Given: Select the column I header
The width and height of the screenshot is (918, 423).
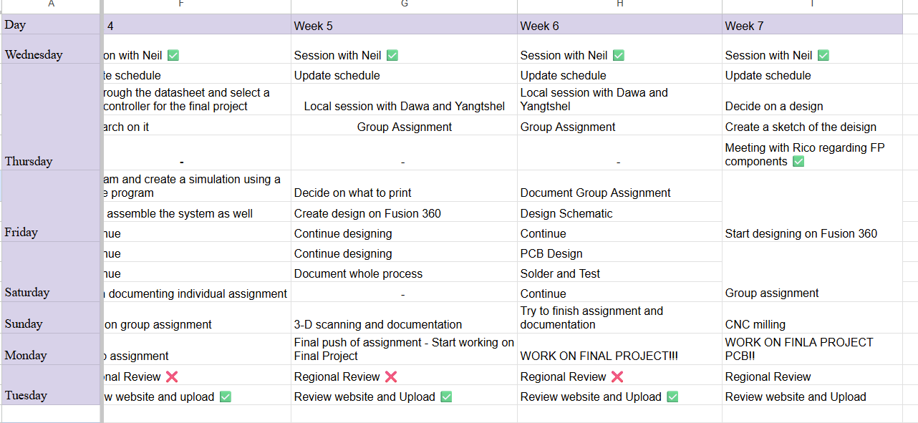Looking at the screenshot, I should pyautogui.click(x=812, y=4).
